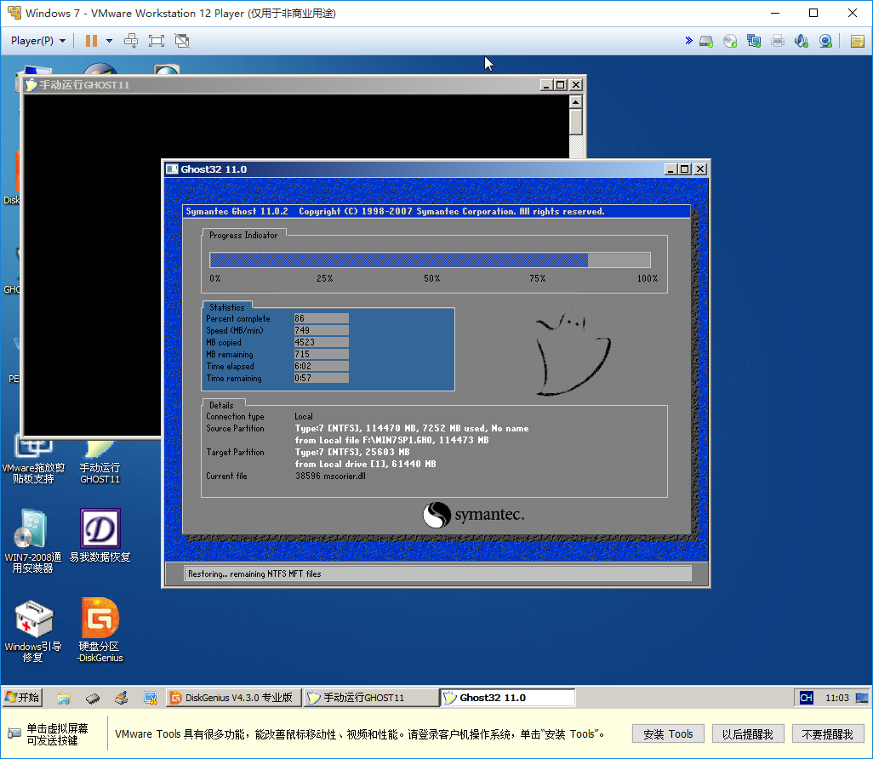Select the 硬盘分区-DiskGenius desktop icon

(100, 631)
